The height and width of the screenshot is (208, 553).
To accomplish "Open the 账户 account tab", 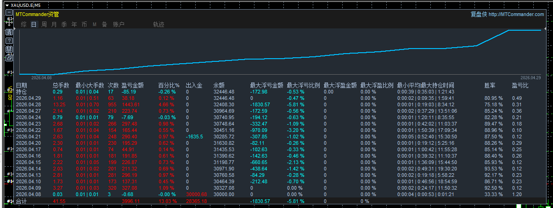I will tap(118, 24).
